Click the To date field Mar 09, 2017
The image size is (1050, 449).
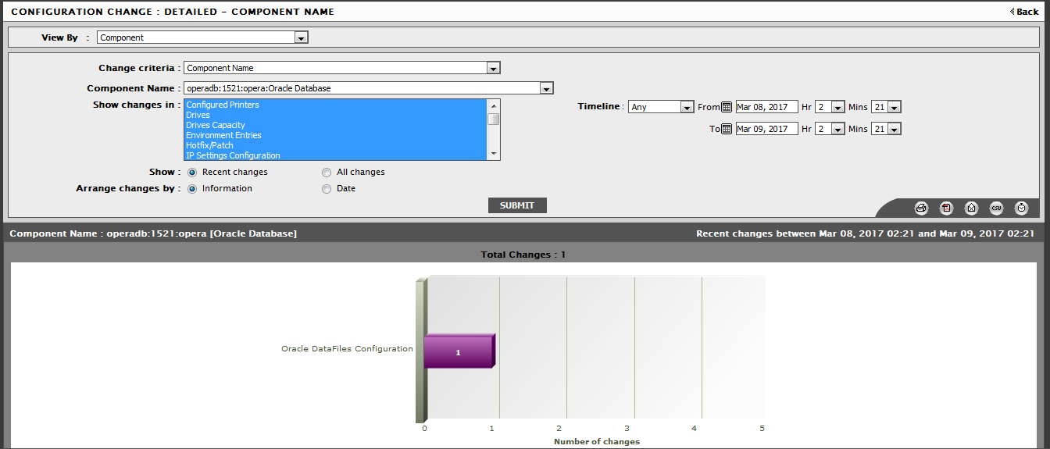click(x=767, y=129)
